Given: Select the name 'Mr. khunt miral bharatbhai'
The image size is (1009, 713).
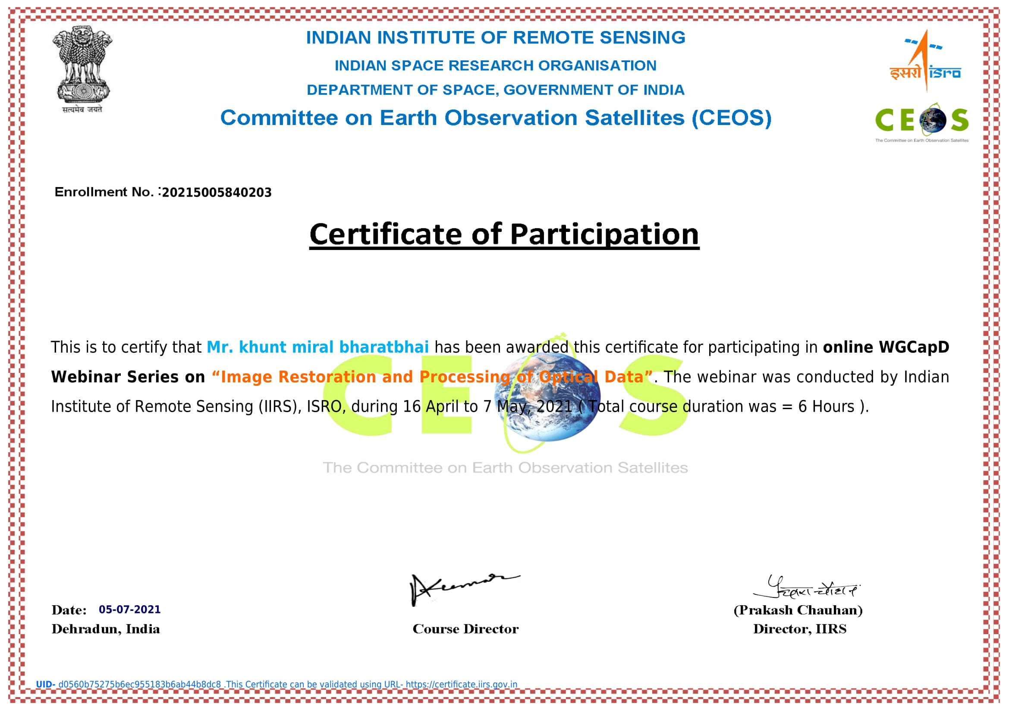Looking at the screenshot, I should (x=318, y=347).
